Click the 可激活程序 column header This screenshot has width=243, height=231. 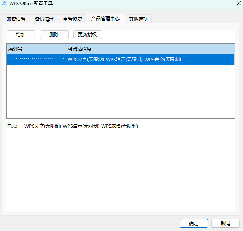pos(151,49)
